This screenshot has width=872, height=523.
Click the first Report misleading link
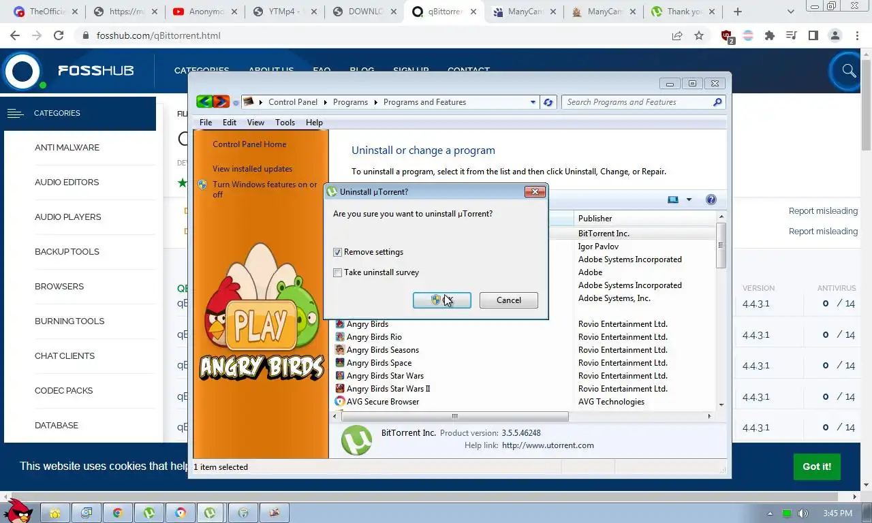[823, 211]
